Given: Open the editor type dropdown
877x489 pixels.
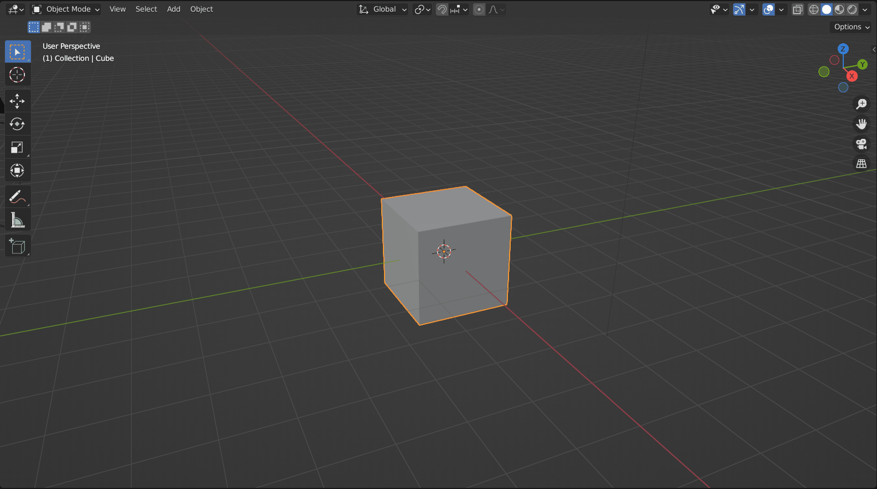Looking at the screenshot, I should [15, 9].
